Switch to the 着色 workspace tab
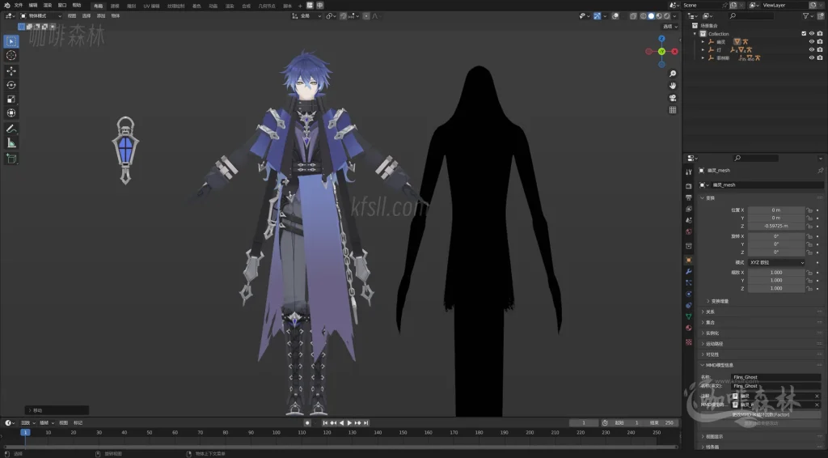The image size is (828, 458). pyautogui.click(x=196, y=6)
